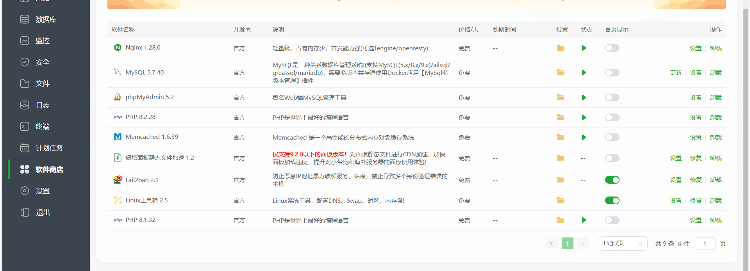The width and height of the screenshot is (750, 271).
Task: Click the Fail2ban logo icon
Action: point(118,180)
